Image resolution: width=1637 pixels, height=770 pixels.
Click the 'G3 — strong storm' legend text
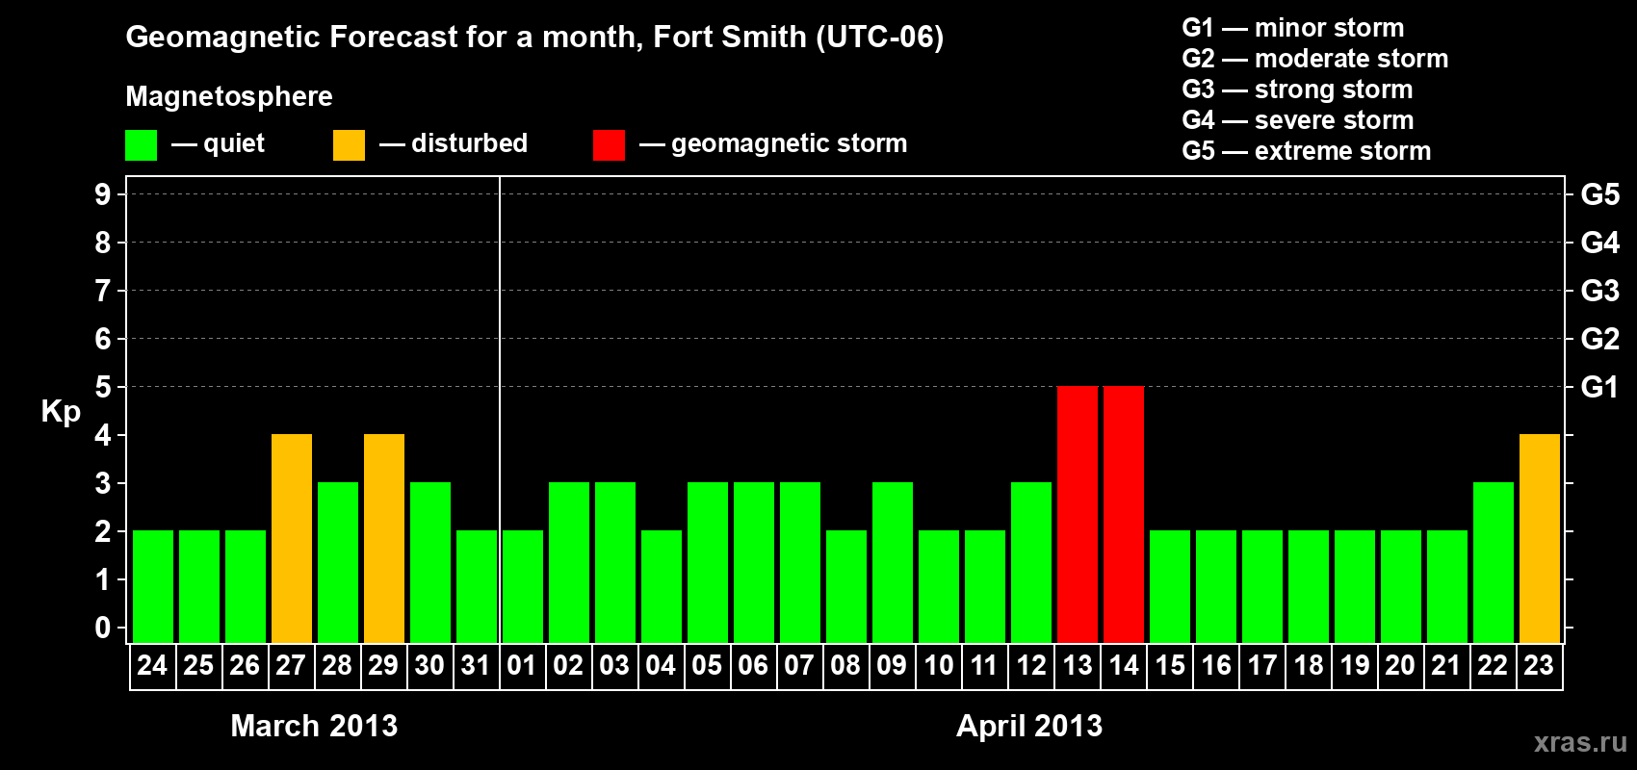pyautogui.click(x=1297, y=89)
